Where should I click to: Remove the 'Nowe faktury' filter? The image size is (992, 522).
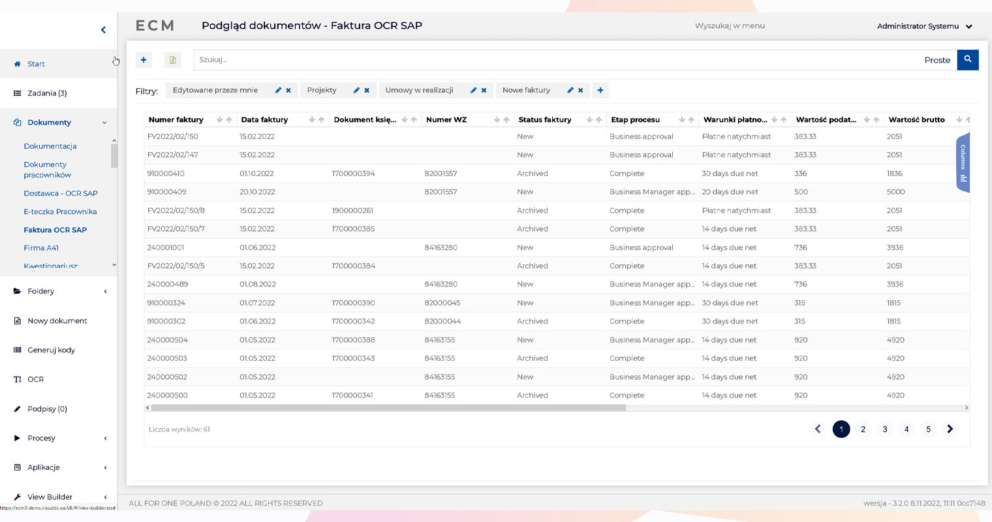coord(580,91)
